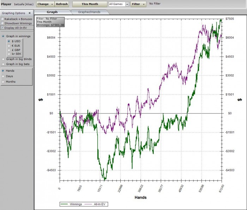Viewport: 247px width, 210px height.
Task: Click the 61243 hands axis label
Action: pyautogui.click(x=221, y=188)
